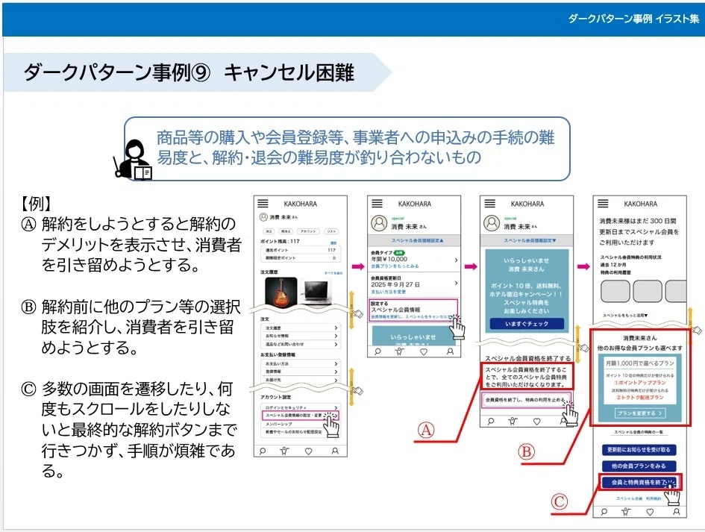Expand スペシャル会員情報設定▼ header on third phone
This screenshot has height=532, width=705.
coord(527,240)
